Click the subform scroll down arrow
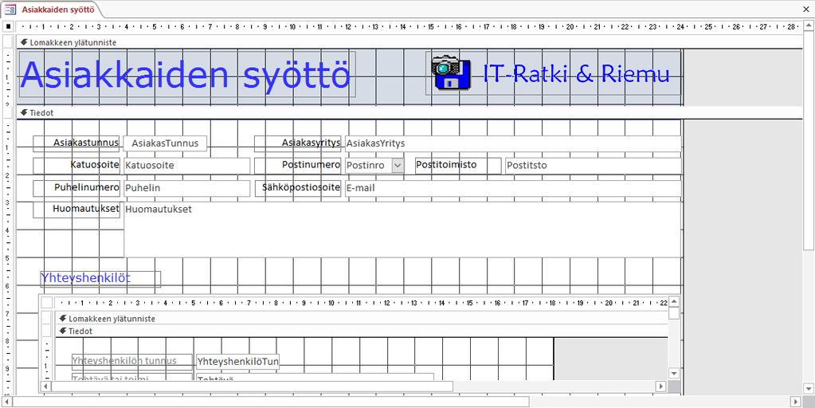 tap(674, 373)
